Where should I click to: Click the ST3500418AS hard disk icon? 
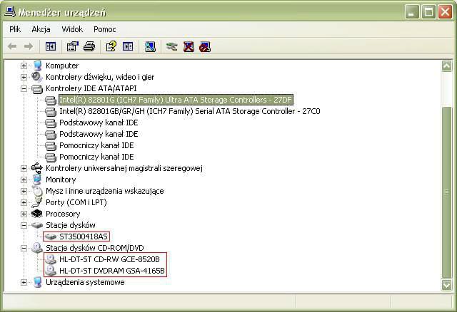[51, 236]
